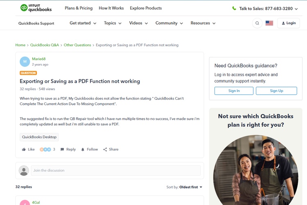Click the QuickBooks Desktop tag

[39, 137]
